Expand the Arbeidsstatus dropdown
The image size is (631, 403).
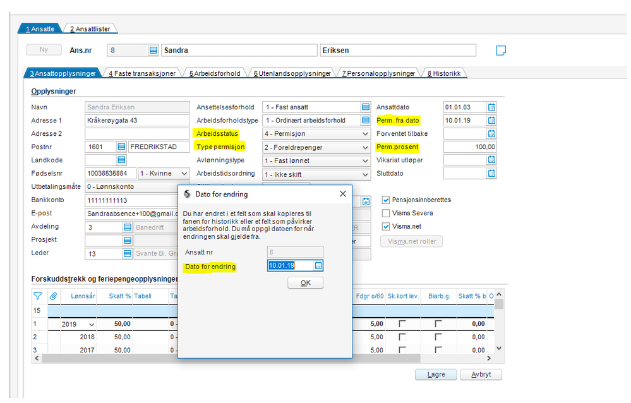pyautogui.click(x=365, y=134)
